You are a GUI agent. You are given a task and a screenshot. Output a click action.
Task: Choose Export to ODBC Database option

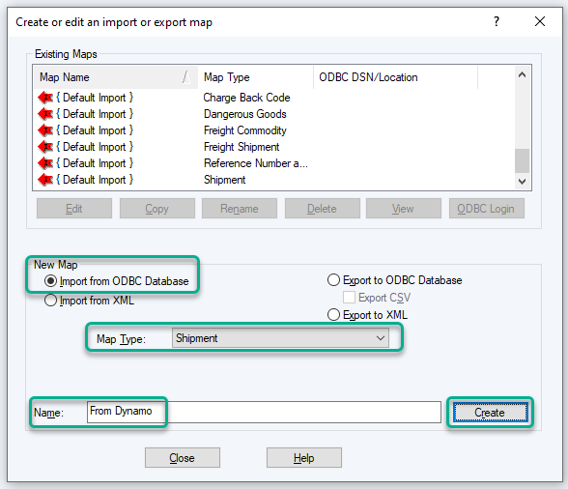tap(333, 280)
